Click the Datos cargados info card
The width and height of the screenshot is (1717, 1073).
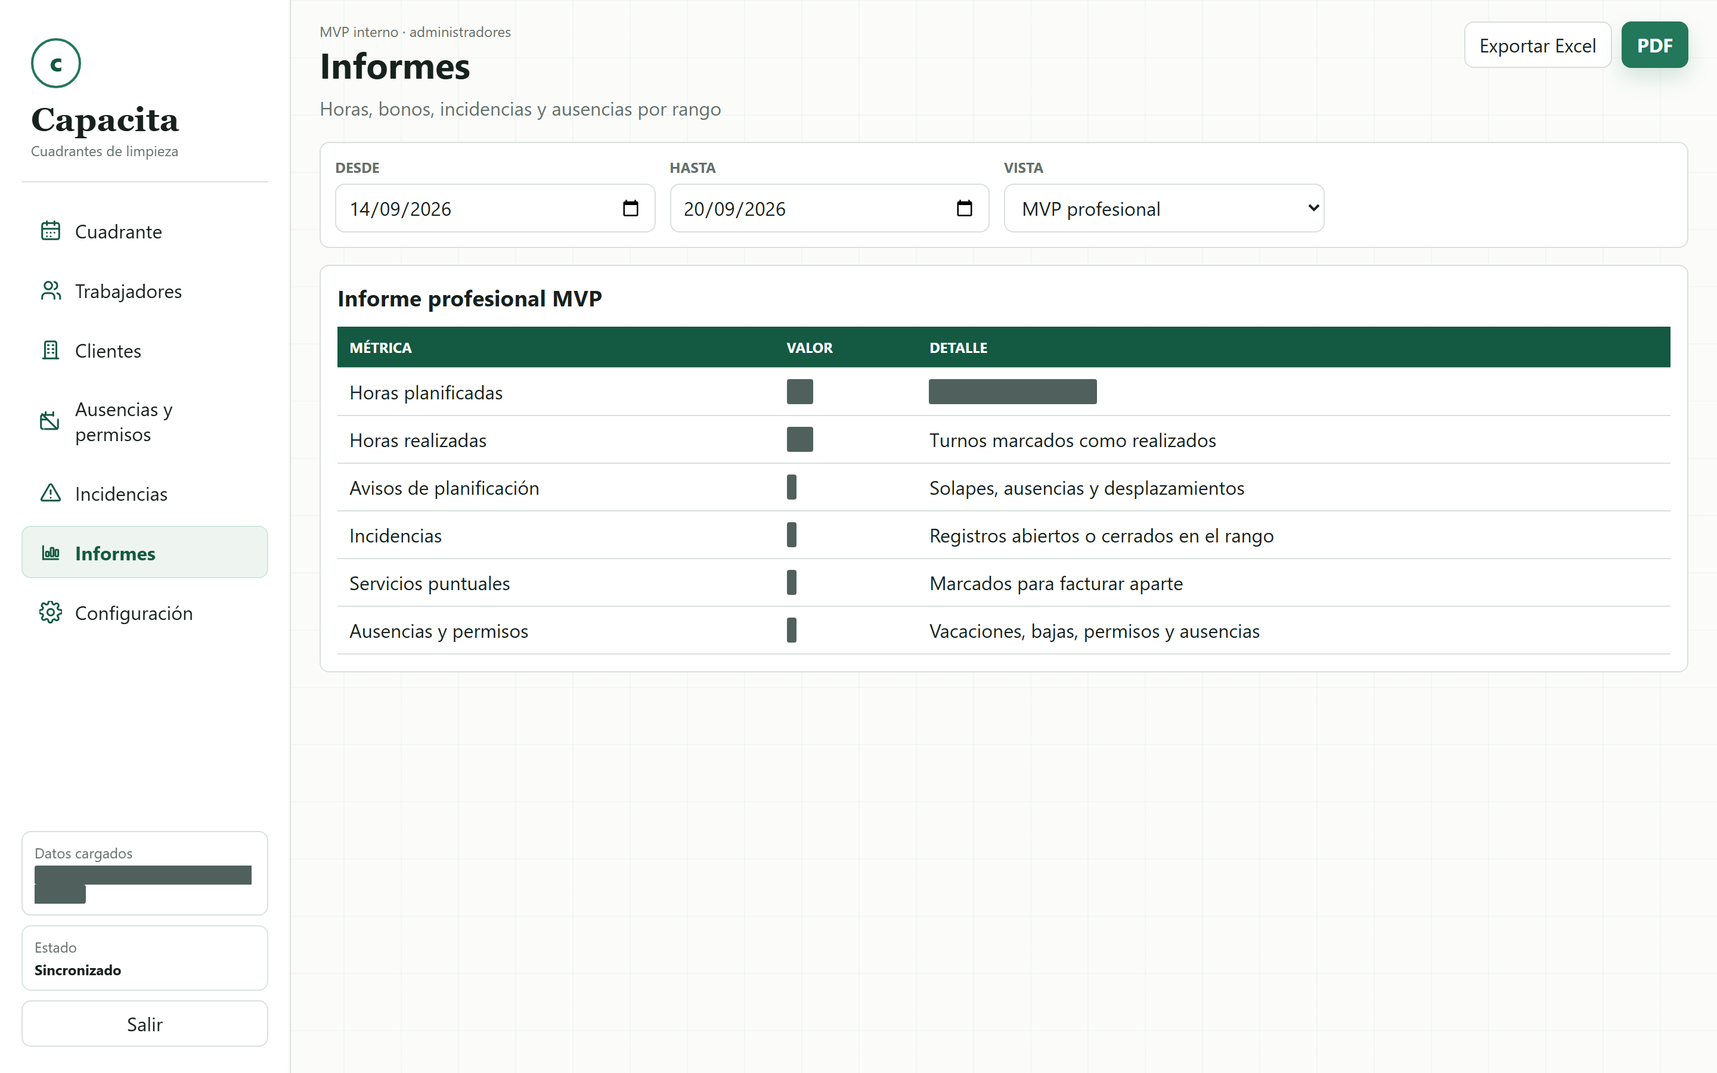[x=145, y=873]
